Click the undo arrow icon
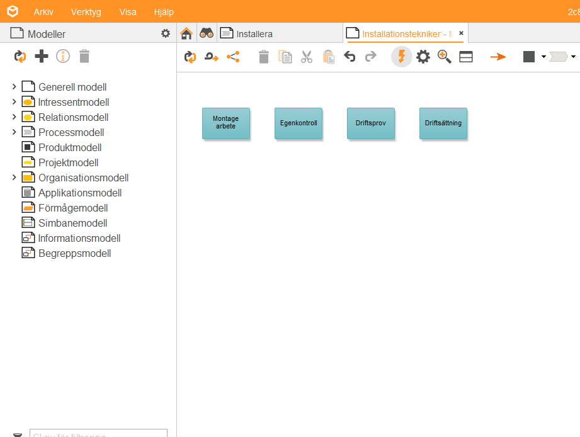Image resolution: width=580 pixels, height=437 pixels. (350, 57)
